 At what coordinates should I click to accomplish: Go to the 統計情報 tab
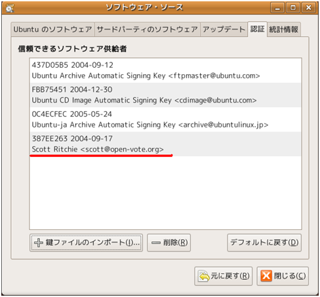point(283,30)
